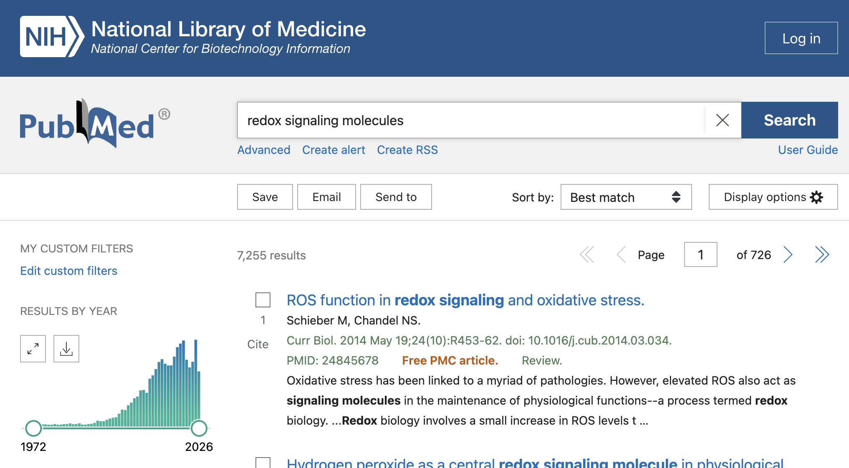Open ROS function in redox signaling article
Image resolution: width=849 pixels, height=468 pixels.
465,300
